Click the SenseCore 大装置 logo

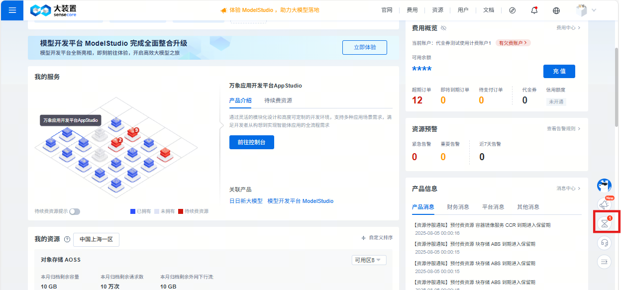53,10
